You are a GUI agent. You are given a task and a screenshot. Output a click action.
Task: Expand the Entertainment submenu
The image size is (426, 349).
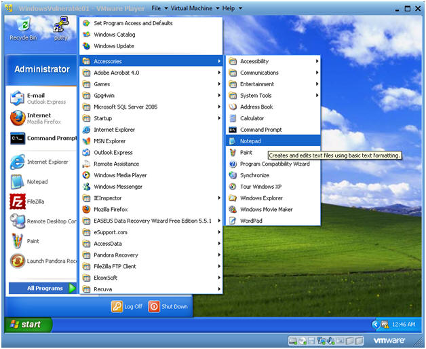(273, 84)
